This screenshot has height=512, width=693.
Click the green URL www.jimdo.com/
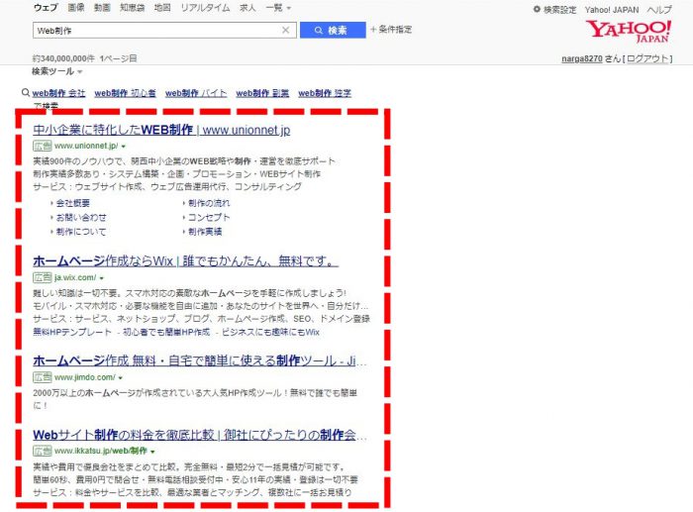[85, 377]
